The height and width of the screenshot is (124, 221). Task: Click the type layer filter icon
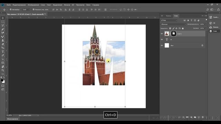tap(191, 20)
